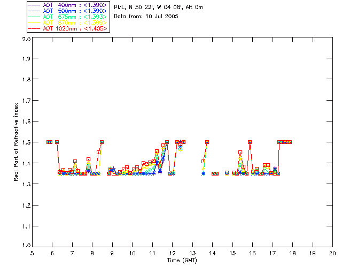
Task: Click the x-axis tick label '12'
Action: [172, 253]
